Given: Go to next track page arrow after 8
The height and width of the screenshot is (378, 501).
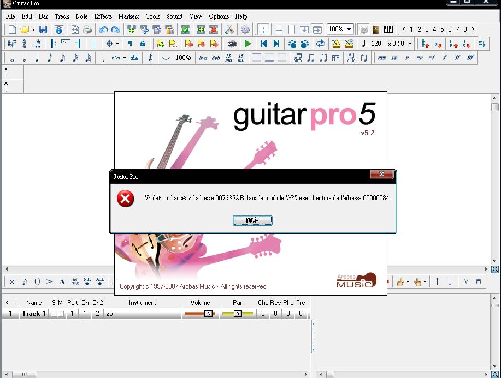Looking at the screenshot, I should 473,29.
